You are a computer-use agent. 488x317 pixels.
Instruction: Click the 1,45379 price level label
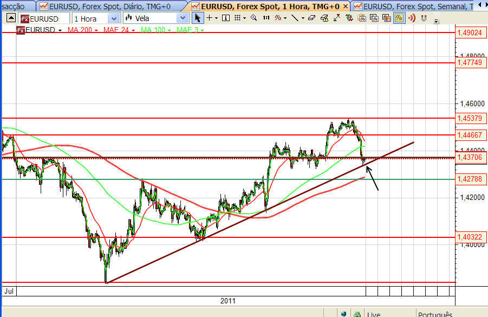[470, 118]
